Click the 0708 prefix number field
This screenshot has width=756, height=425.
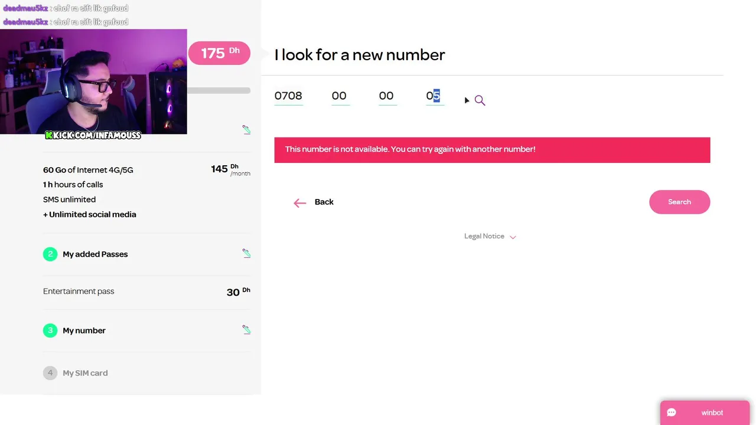(288, 96)
